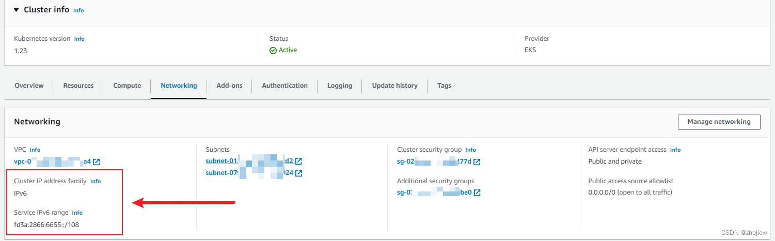Click the Manage networking button
The image size is (775, 241).
719,122
